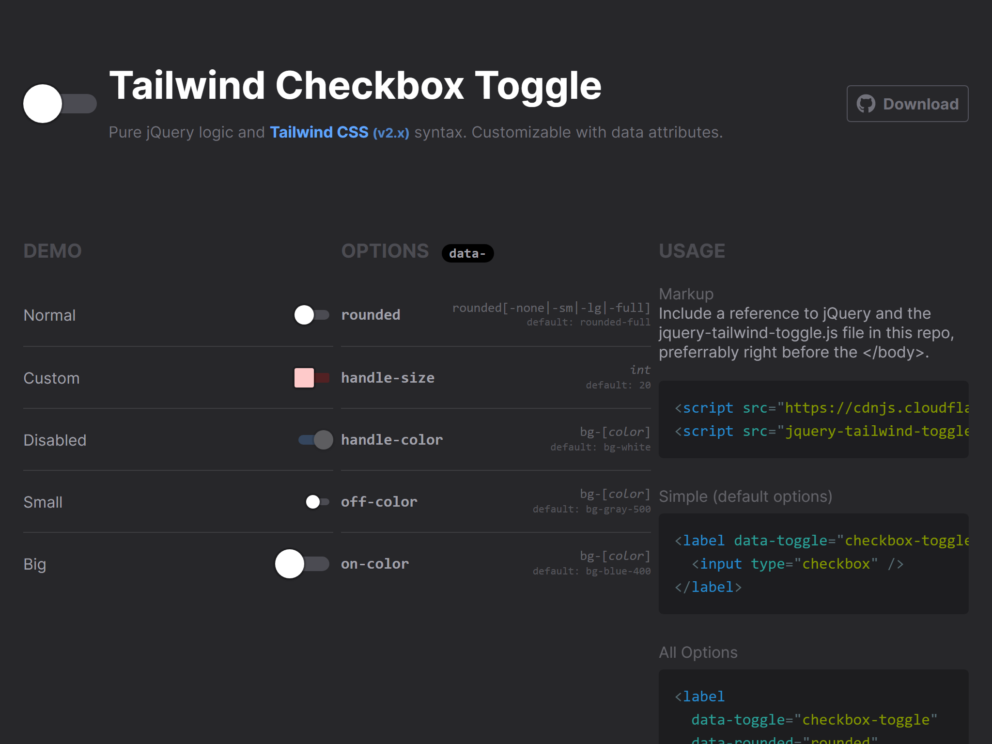The height and width of the screenshot is (744, 992).
Task: Click the data- badge next to OPTIONS
Action: tap(467, 253)
